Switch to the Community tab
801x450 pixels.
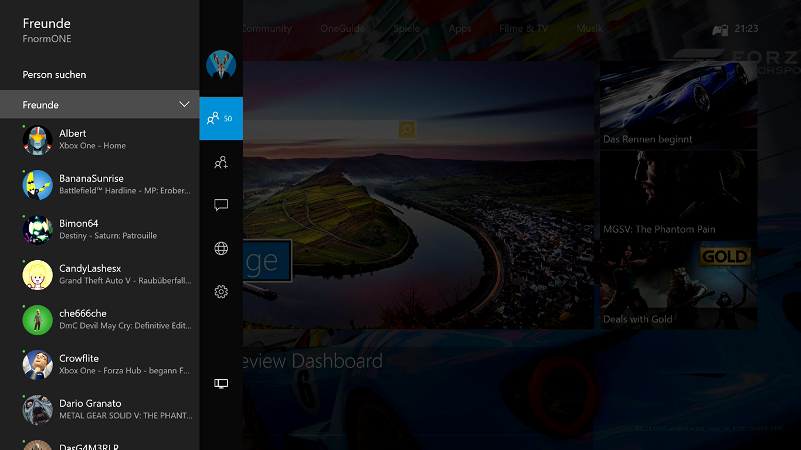(267, 29)
